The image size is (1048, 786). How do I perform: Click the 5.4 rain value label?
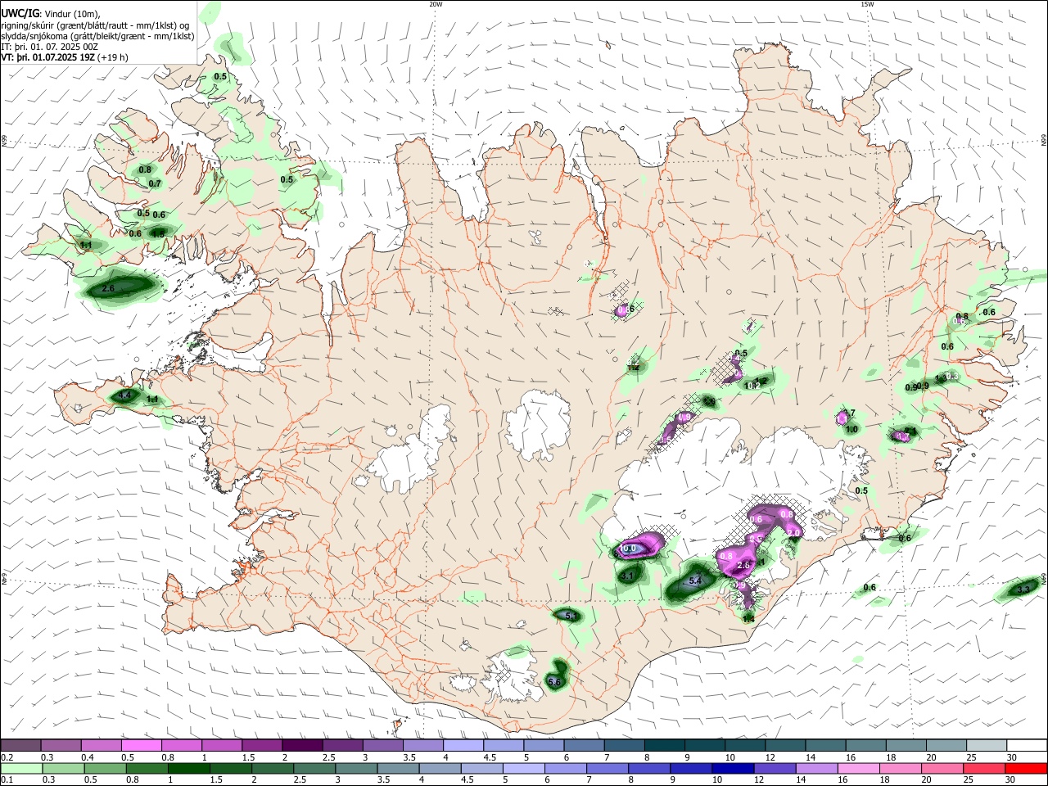(696, 580)
